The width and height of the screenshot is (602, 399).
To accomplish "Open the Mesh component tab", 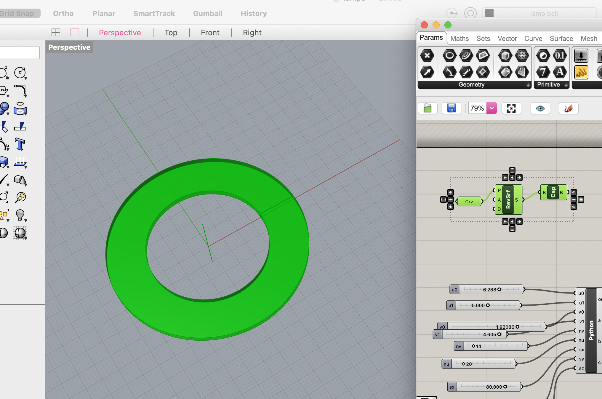I will tap(589, 39).
